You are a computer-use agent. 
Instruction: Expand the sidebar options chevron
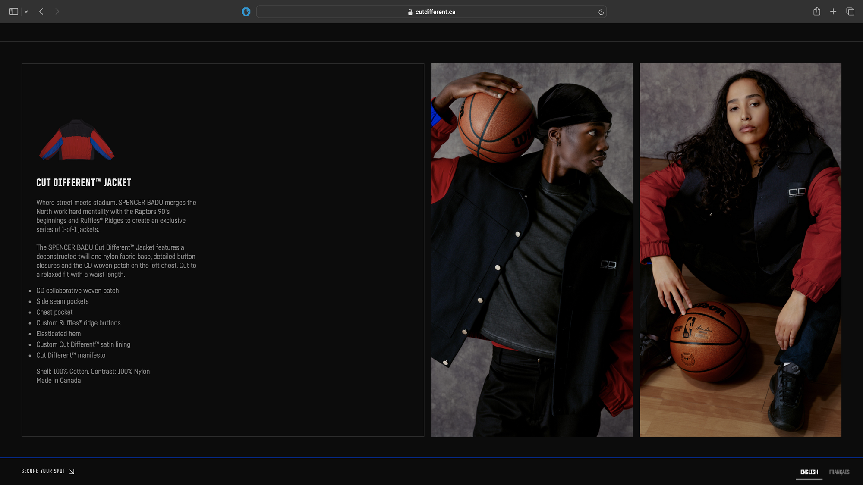click(26, 12)
